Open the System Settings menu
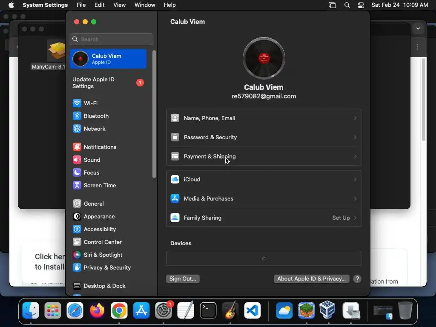Image resolution: width=436 pixels, height=327 pixels. [x=45, y=5]
